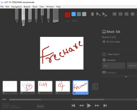
Task: Select board thumbnail 5A 'Freeware'
Action: click(80, 87)
